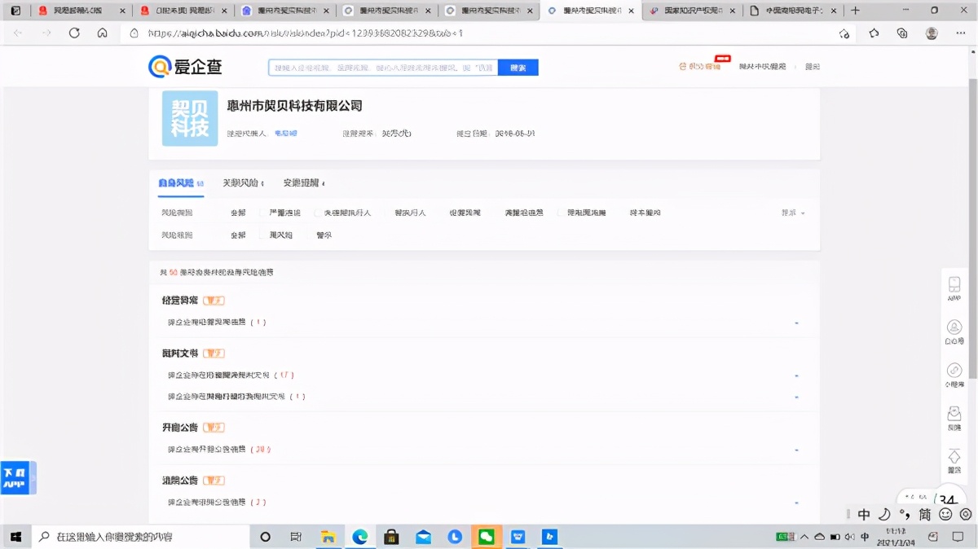Switch to the 关联风险 tab

pyautogui.click(x=243, y=183)
